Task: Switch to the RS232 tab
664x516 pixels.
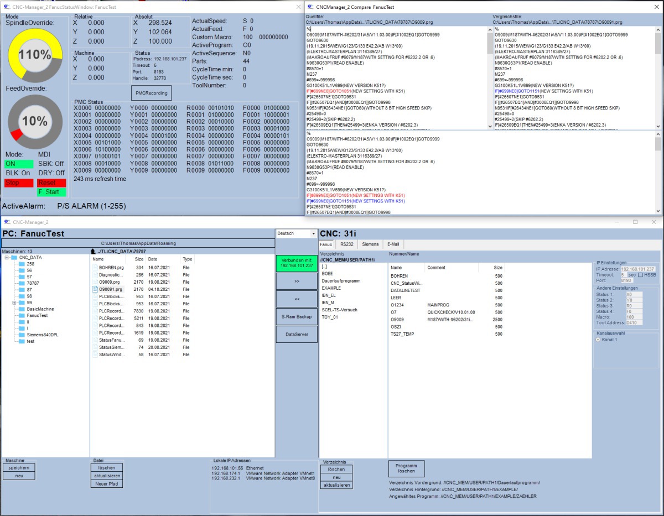Action: click(x=347, y=244)
